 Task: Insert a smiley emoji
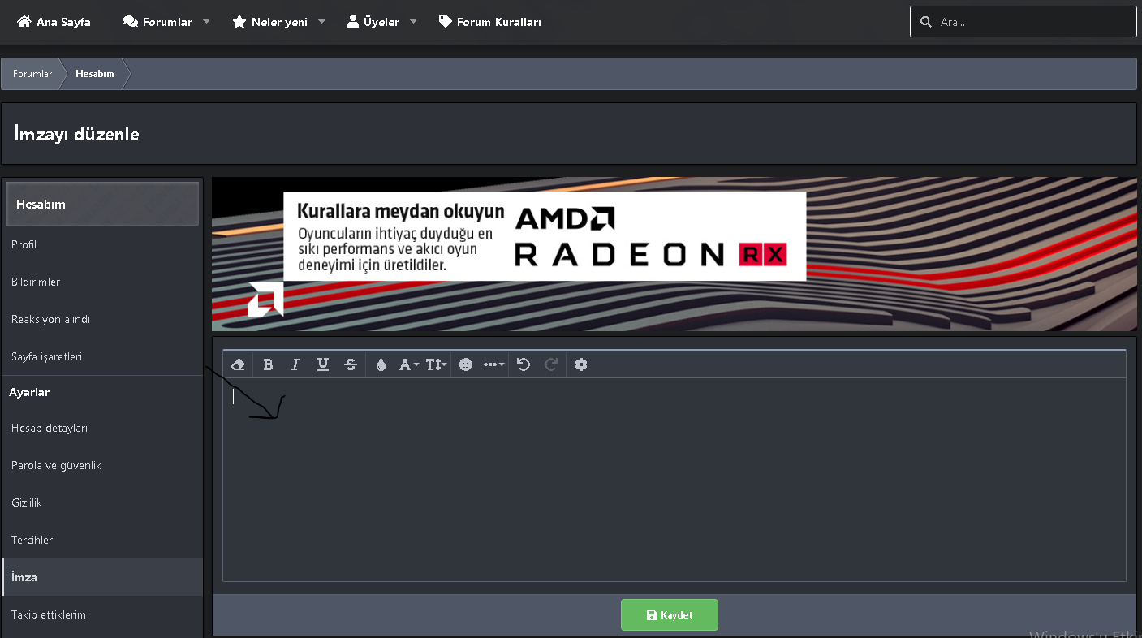[x=465, y=364]
